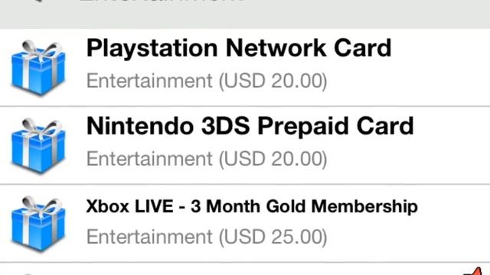Click the silver bow on Playstation gift box
The height and width of the screenshot is (275, 490).
[x=41, y=50]
